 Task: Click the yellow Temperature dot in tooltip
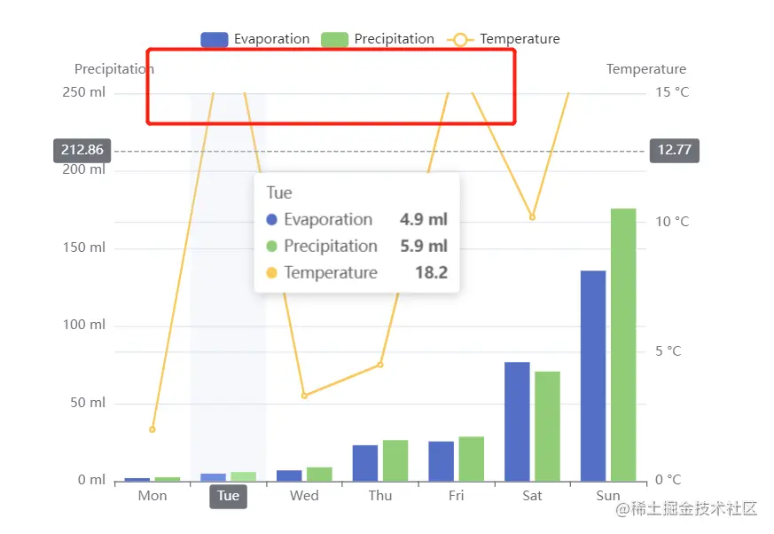coord(271,272)
